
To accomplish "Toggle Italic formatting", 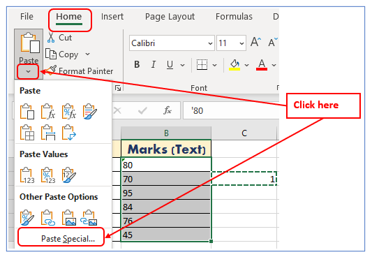I will click(154, 64).
